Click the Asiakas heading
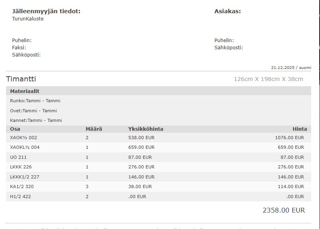320x229 pixels. pos(227,11)
